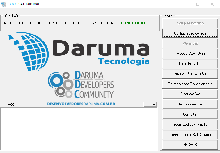The image size is (220, 153).
Task: Click the Setup Automatico button
Action: click(190, 23)
